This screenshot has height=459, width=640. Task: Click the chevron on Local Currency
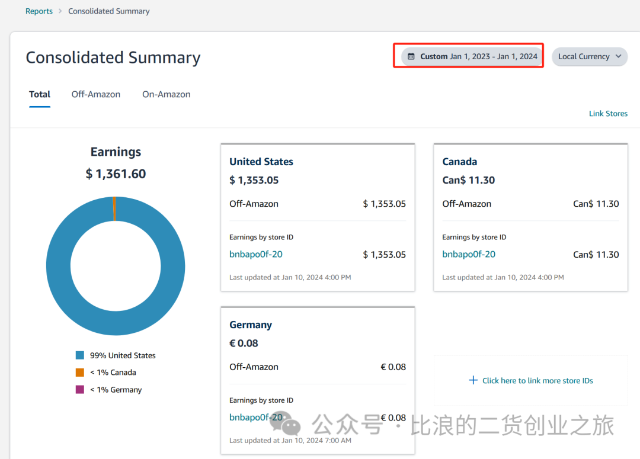pyautogui.click(x=618, y=56)
